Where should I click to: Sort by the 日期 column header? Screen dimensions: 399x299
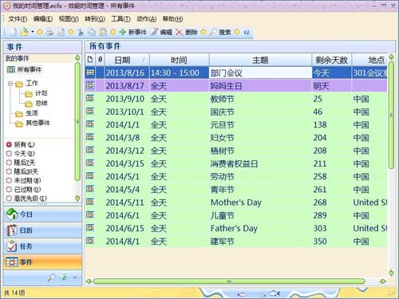127,60
